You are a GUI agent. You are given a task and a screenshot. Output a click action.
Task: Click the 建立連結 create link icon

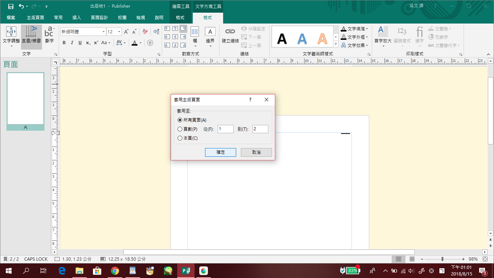pyautogui.click(x=230, y=35)
